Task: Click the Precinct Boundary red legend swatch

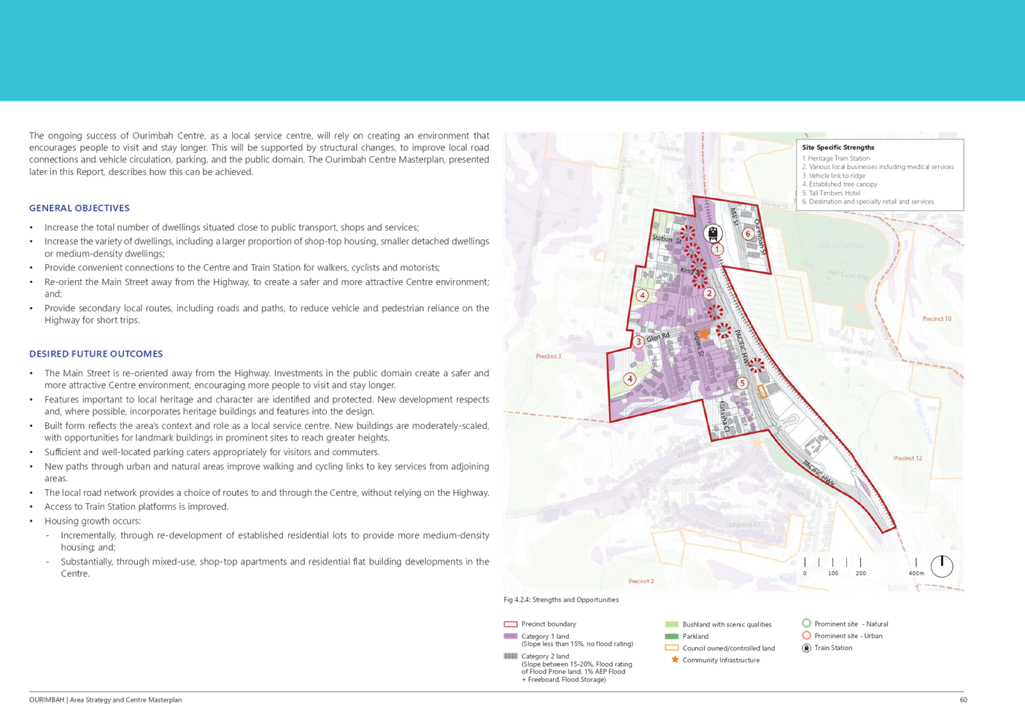Action: (x=511, y=624)
